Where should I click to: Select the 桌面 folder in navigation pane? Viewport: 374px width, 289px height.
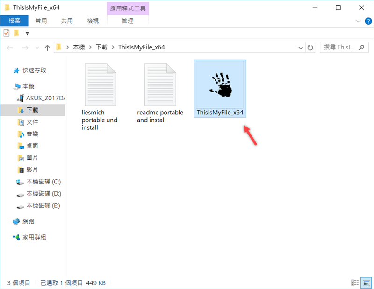pos(32,146)
